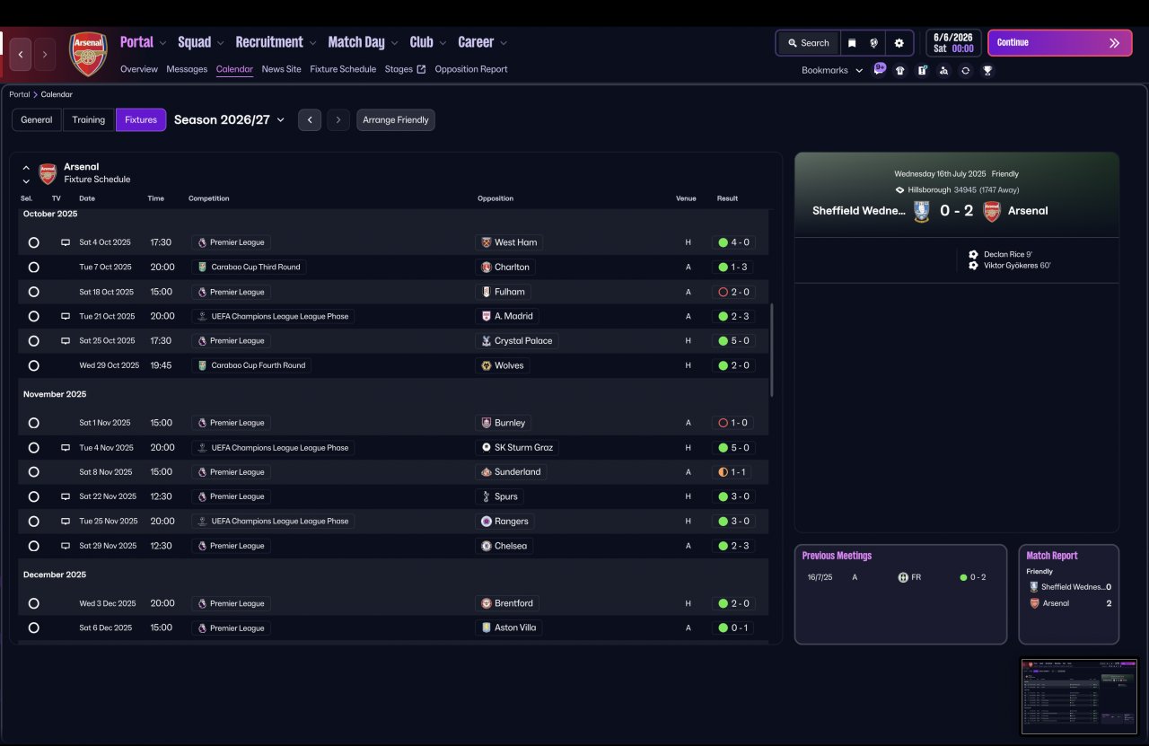Open the Season 2026/27 dropdown

[229, 119]
